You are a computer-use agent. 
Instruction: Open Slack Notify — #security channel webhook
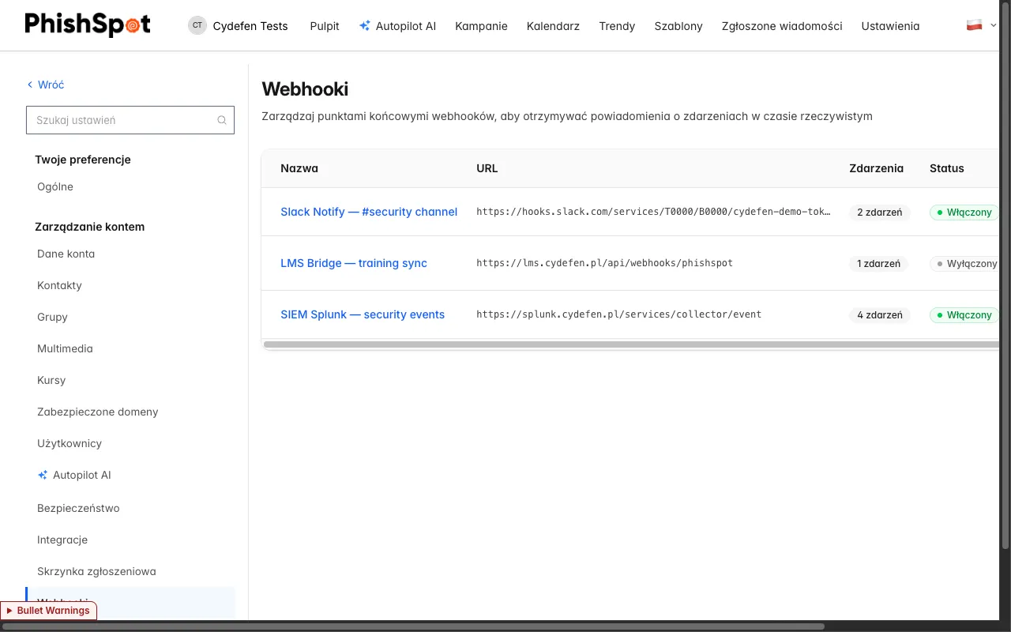(x=369, y=212)
